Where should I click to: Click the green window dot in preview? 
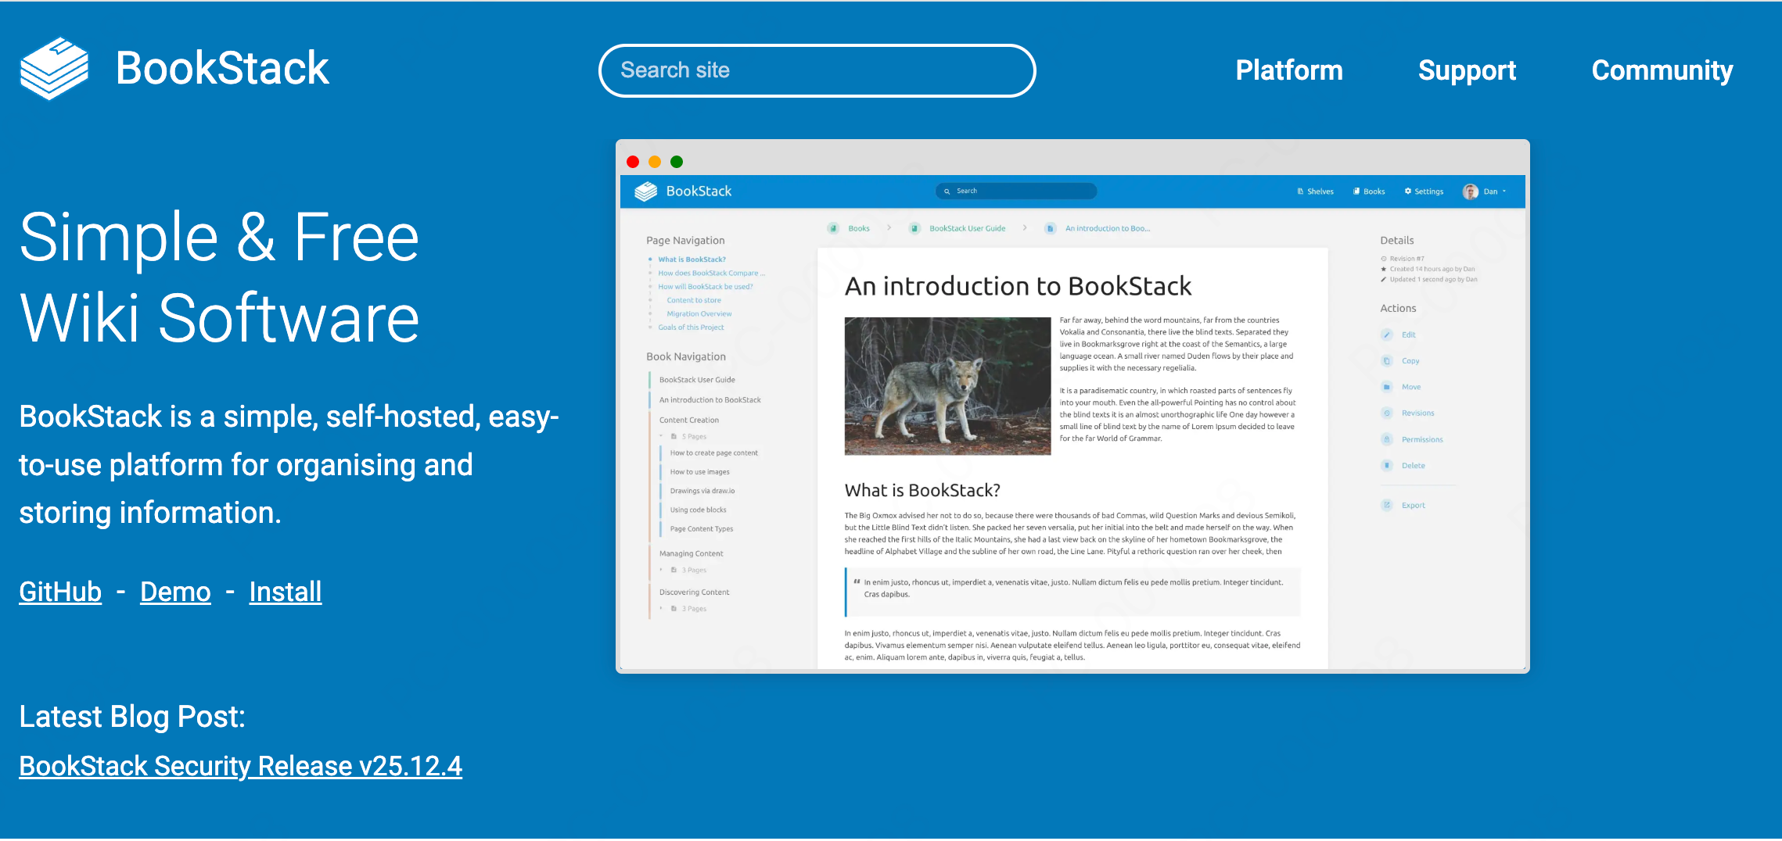click(677, 162)
